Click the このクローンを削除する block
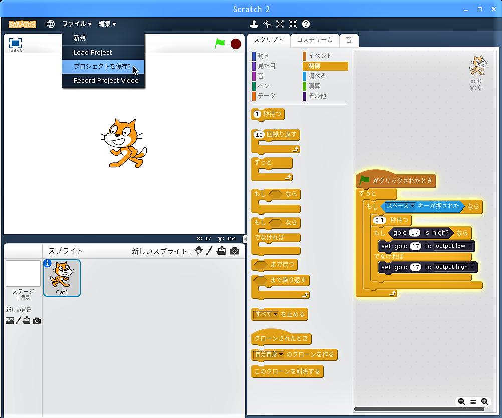Screen dimensions: 502x418 (x=287, y=371)
